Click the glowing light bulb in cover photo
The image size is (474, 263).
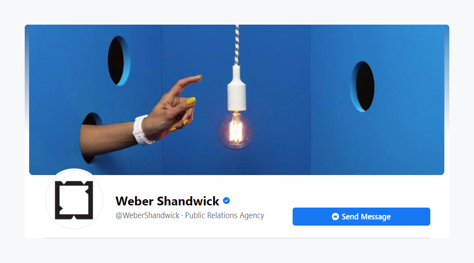pyautogui.click(x=236, y=130)
